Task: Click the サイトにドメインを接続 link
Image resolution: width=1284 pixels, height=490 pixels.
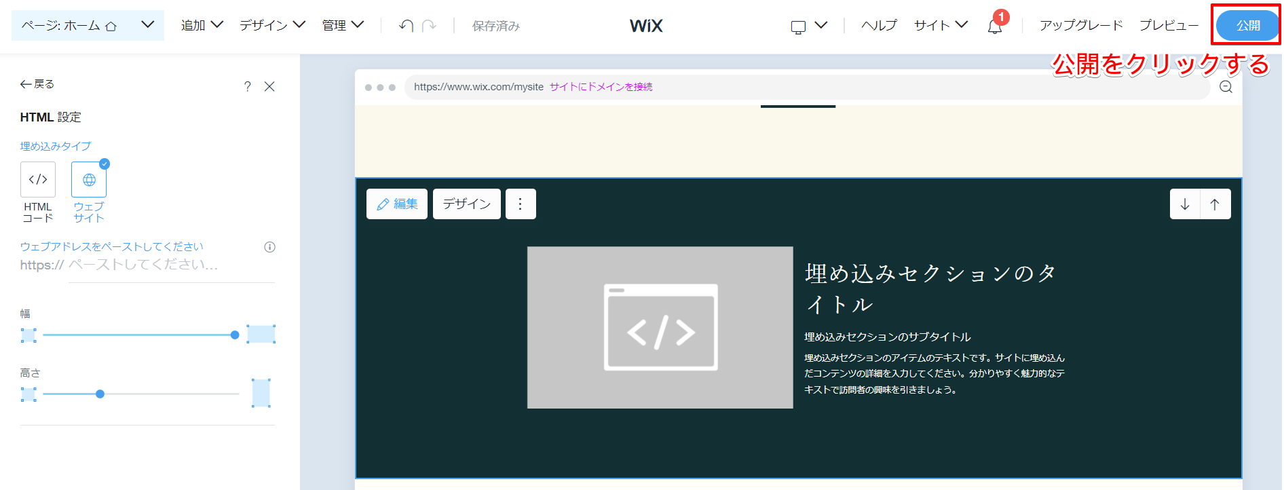Action: (601, 87)
